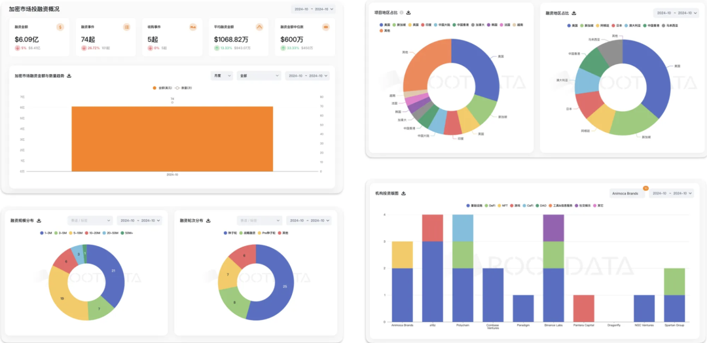Click purple segment of Binance Labs bar
The width and height of the screenshot is (707, 343).
pyautogui.click(x=553, y=228)
